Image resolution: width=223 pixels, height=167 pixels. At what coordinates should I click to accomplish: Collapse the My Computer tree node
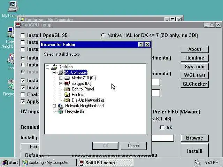tap(54, 72)
